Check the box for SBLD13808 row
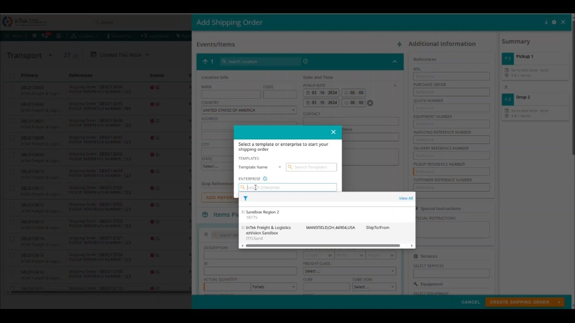 pyautogui.click(x=13, y=138)
